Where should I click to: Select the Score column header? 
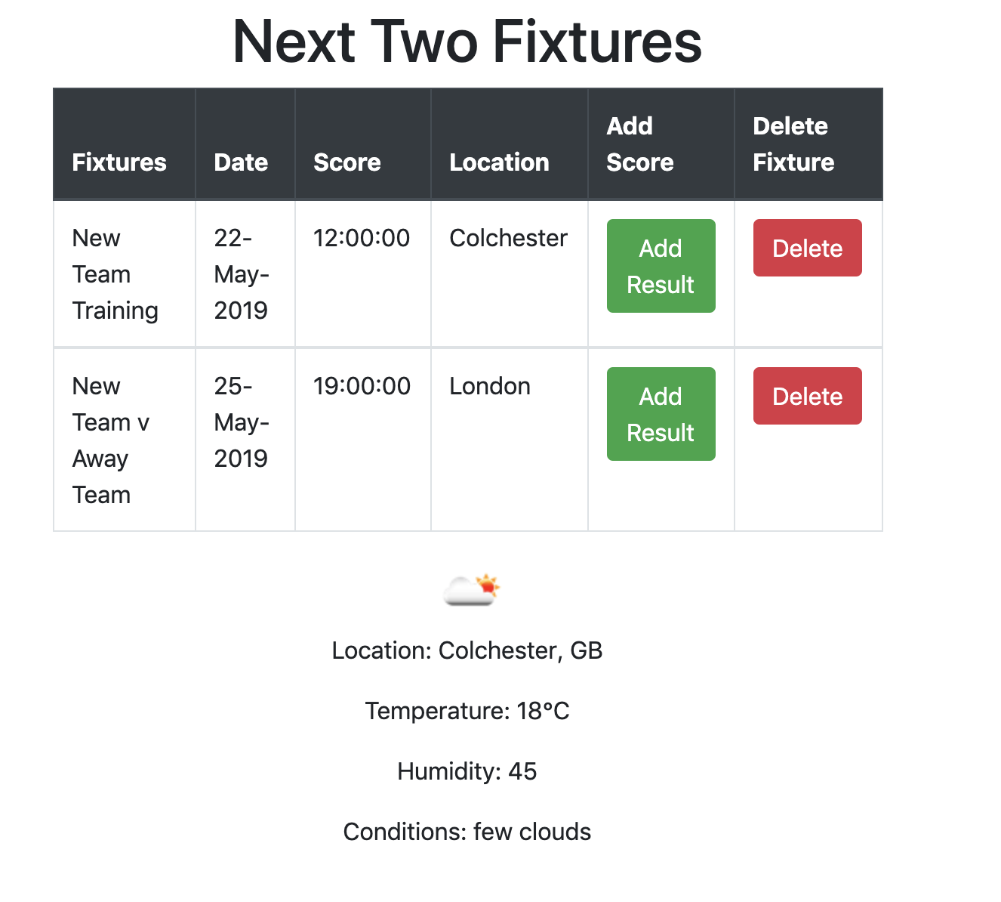347,162
